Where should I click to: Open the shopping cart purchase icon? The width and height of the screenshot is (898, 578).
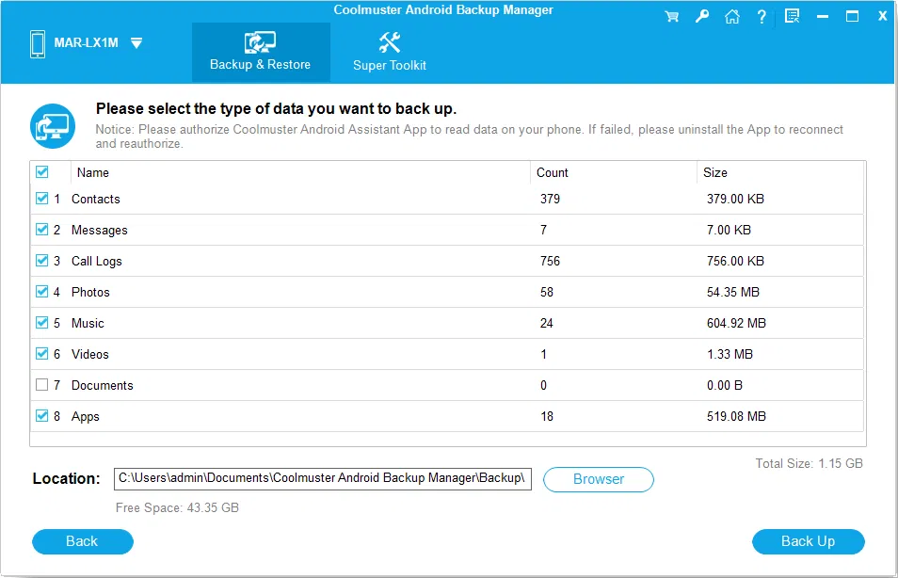pyautogui.click(x=672, y=17)
